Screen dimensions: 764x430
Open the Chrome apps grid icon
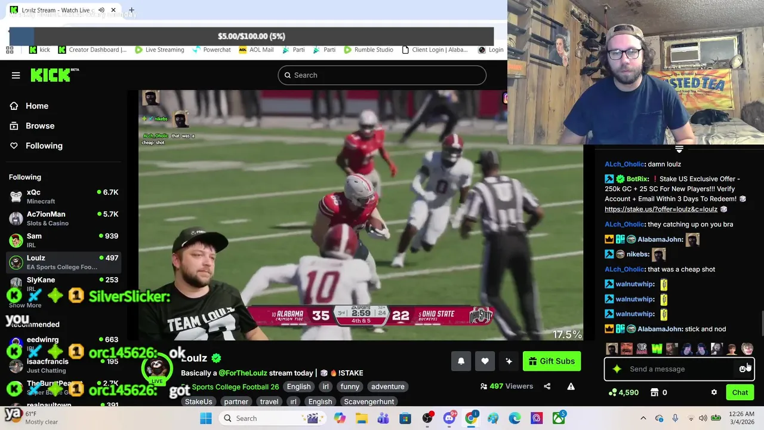(x=10, y=50)
